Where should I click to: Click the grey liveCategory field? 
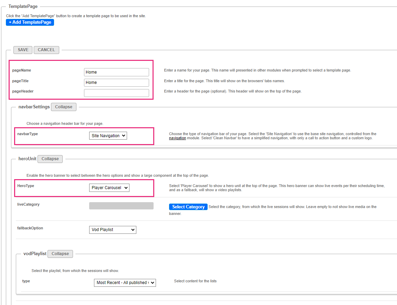[121, 206]
